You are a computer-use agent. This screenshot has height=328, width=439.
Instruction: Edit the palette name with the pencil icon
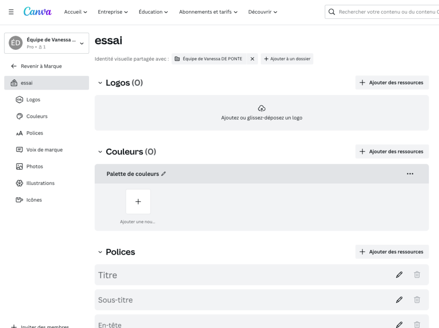tap(163, 173)
